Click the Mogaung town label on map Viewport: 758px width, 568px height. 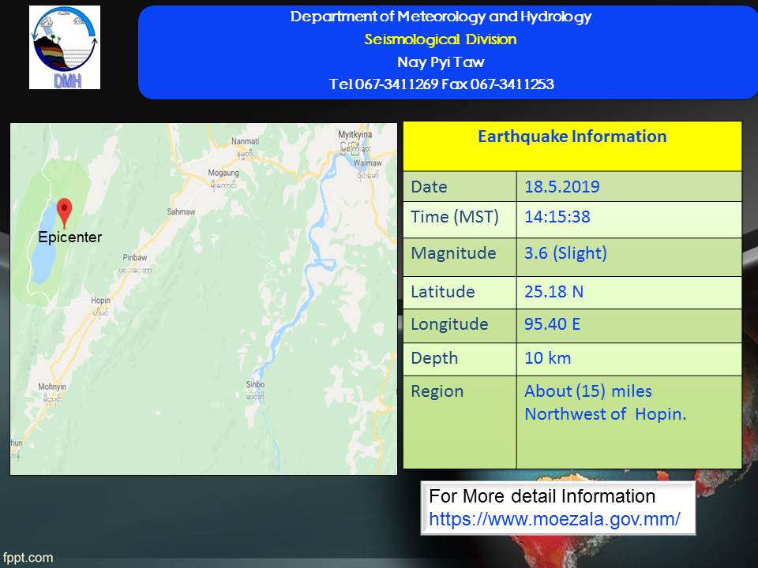coord(223,173)
